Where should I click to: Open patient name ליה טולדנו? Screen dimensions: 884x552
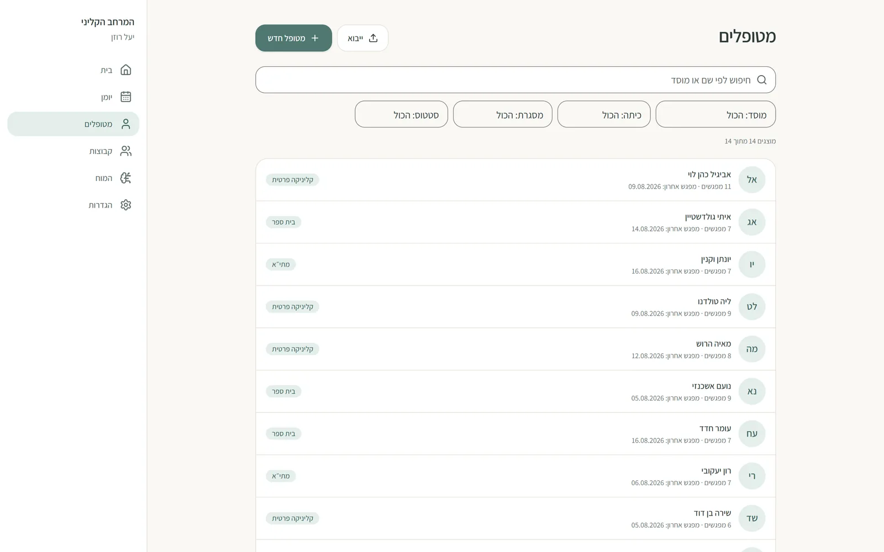tap(714, 301)
